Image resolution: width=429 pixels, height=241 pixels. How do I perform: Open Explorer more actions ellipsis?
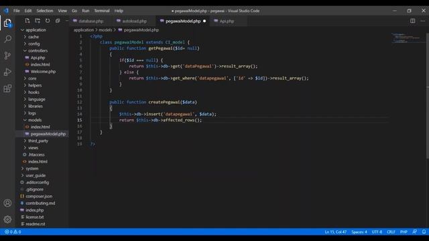pos(67,21)
